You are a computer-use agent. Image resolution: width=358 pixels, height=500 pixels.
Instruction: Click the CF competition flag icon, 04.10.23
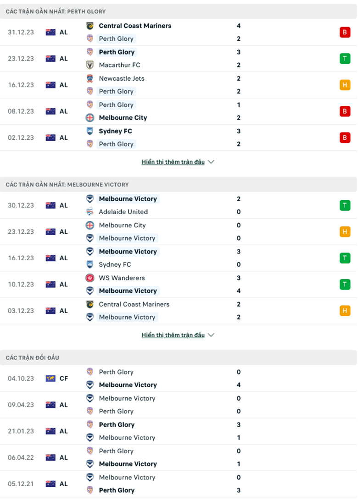[50, 379]
